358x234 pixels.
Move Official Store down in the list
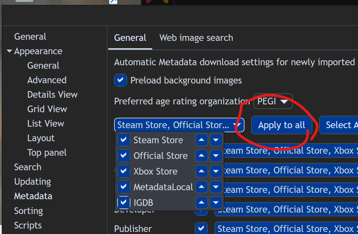[x=216, y=156]
